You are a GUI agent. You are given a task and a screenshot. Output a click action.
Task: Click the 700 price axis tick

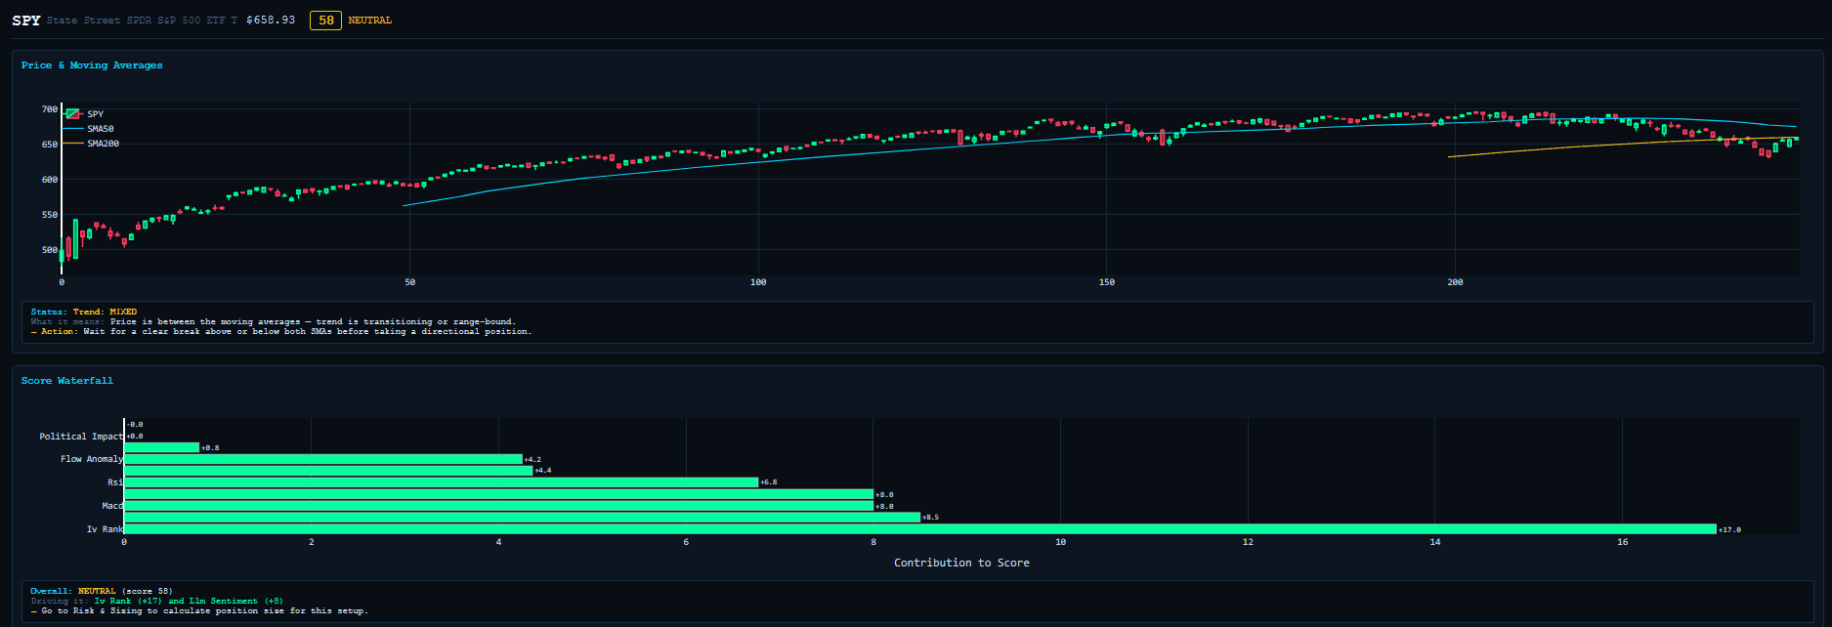(x=49, y=109)
